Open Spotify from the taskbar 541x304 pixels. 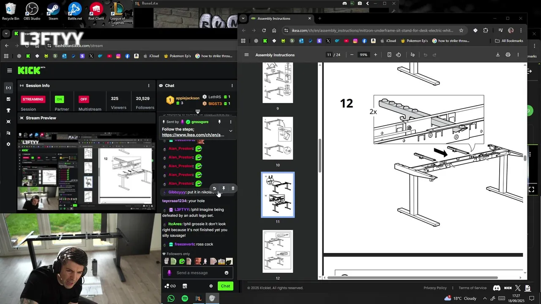185,299
